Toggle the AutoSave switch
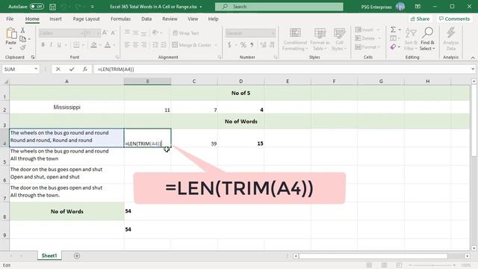This screenshot has height=269, width=478. (37, 7)
